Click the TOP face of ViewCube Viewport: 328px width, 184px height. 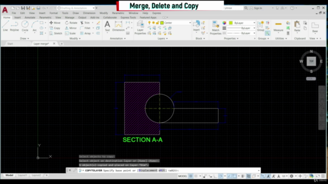click(x=311, y=61)
